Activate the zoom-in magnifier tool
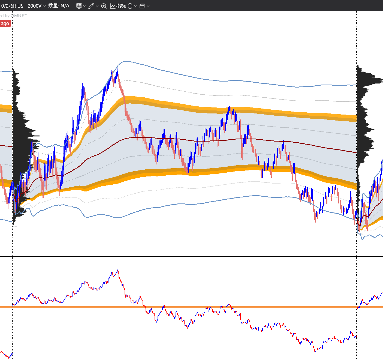This screenshot has height=360, width=383. tap(104, 6)
